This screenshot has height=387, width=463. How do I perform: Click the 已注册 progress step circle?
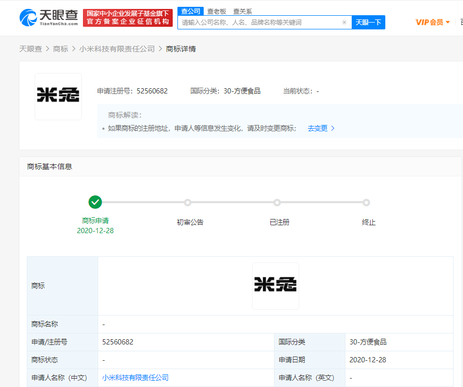tap(277, 202)
